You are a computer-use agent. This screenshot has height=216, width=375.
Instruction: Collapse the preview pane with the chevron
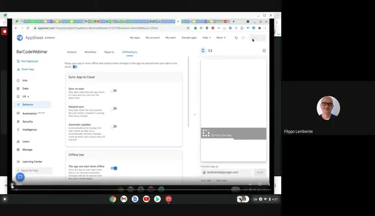coord(194,114)
